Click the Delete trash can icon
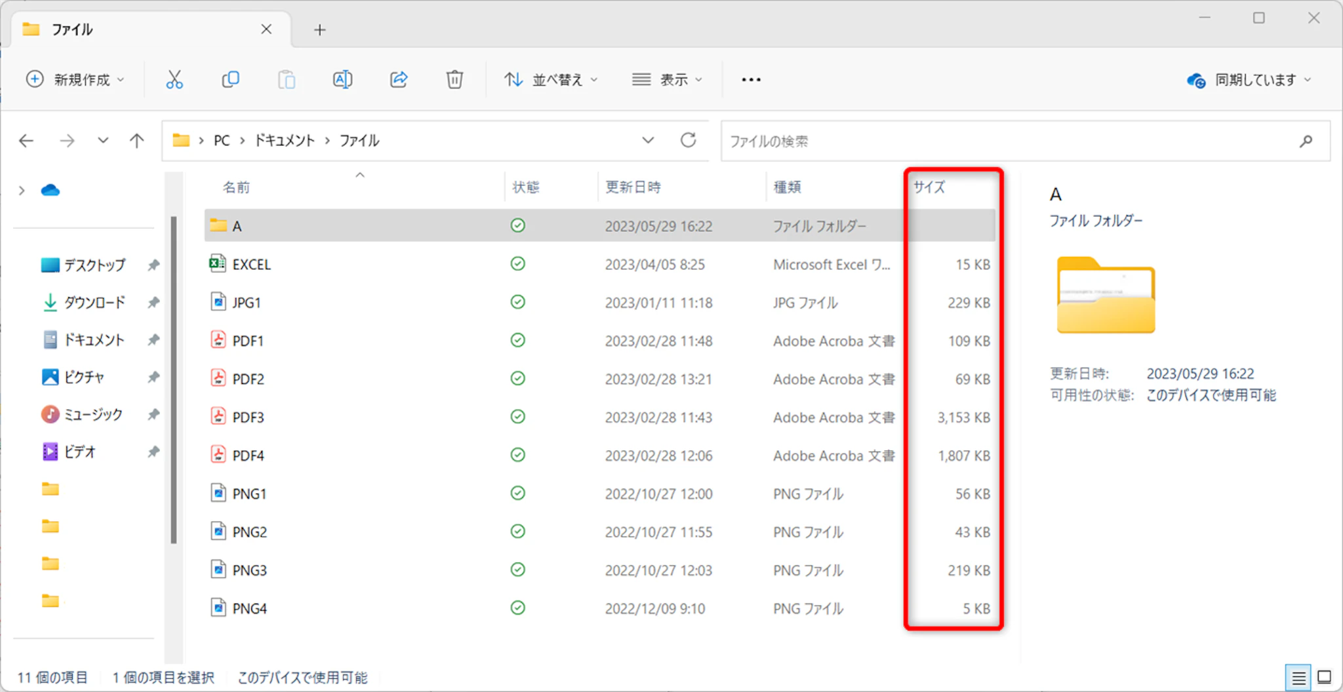Screen dimensions: 1343x692 click(x=454, y=80)
